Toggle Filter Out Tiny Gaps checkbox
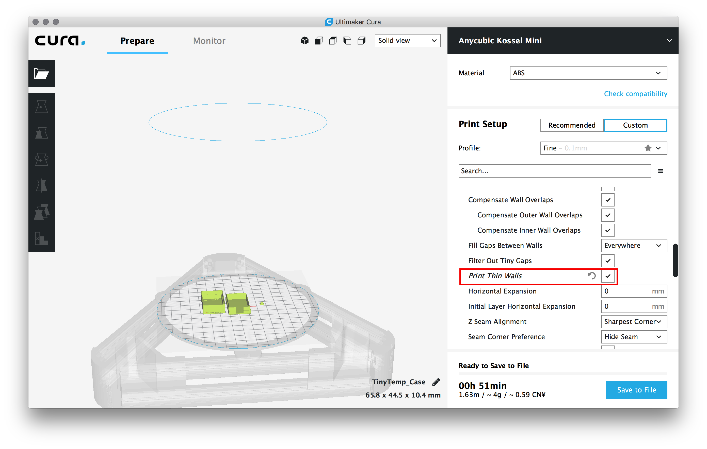 [607, 261]
